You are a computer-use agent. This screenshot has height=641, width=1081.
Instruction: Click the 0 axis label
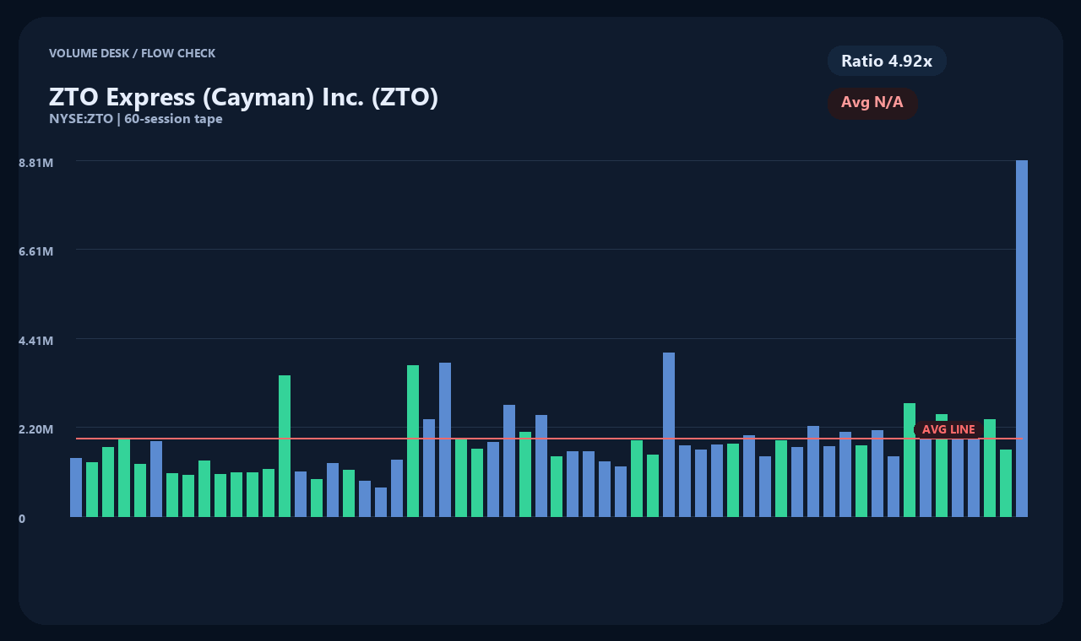(x=22, y=519)
